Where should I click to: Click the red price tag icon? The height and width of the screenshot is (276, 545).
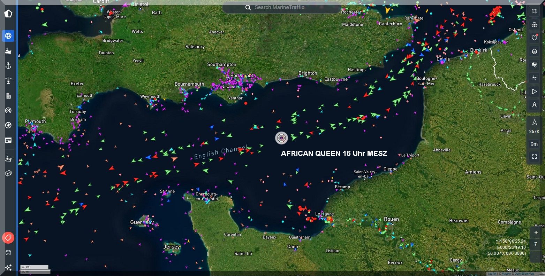8,238
